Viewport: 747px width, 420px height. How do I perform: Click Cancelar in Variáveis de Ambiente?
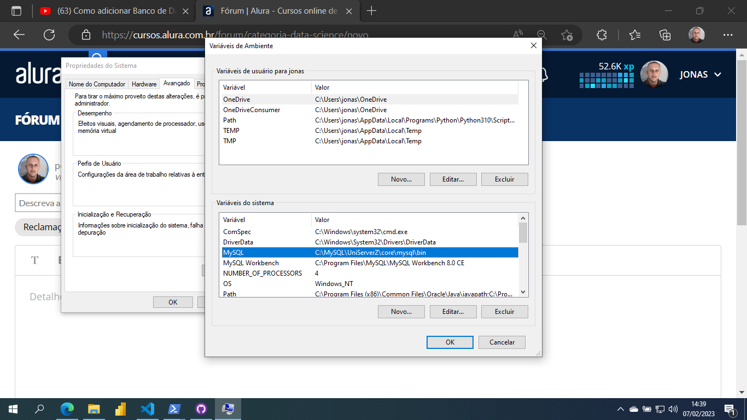501,342
